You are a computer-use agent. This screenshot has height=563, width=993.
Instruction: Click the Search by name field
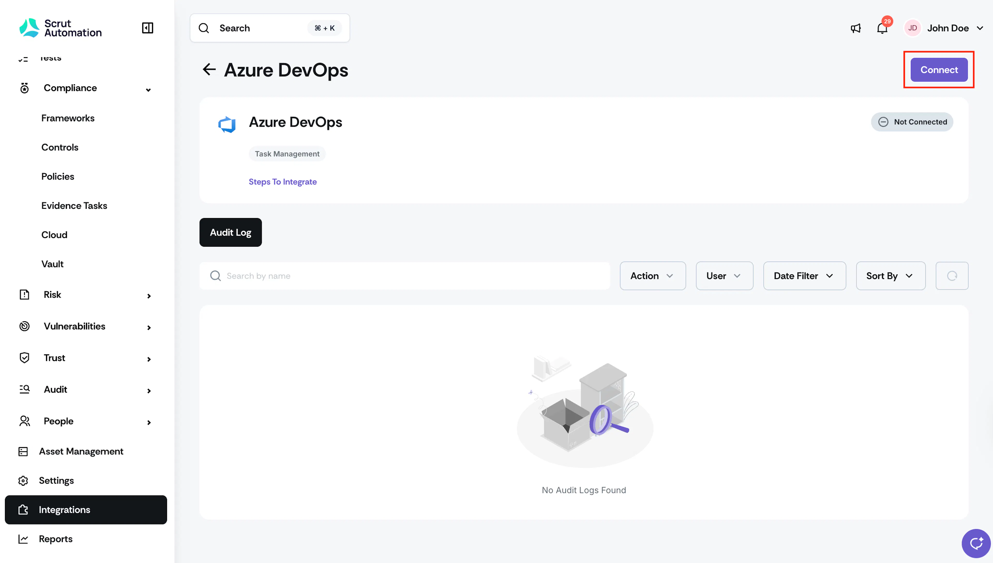pyautogui.click(x=405, y=276)
